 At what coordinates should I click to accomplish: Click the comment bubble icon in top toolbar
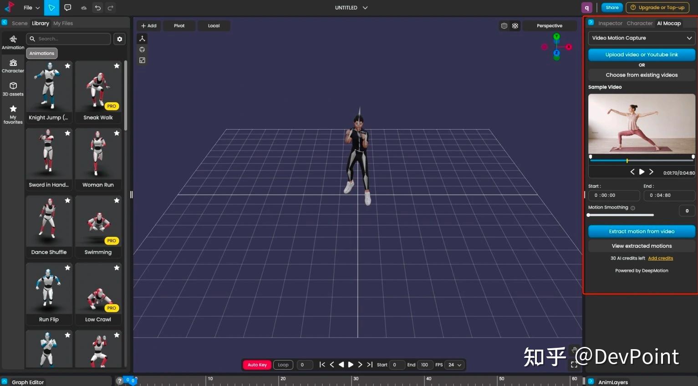coord(67,7)
